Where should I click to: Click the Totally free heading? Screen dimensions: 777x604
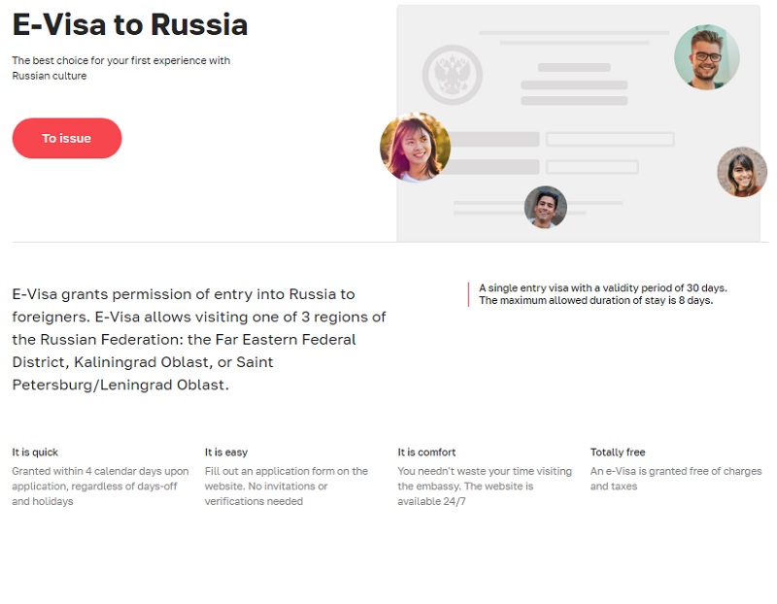click(618, 452)
